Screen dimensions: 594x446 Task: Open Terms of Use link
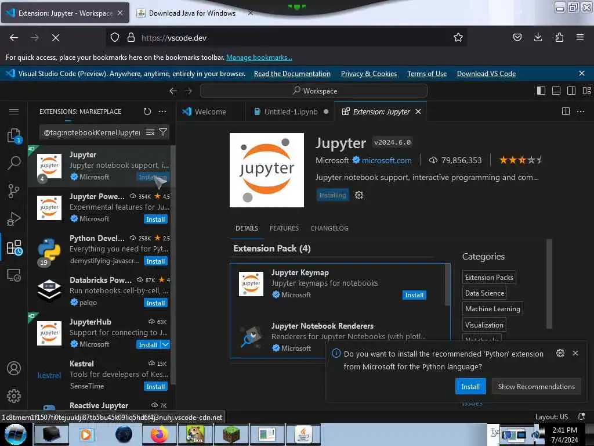coord(426,74)
